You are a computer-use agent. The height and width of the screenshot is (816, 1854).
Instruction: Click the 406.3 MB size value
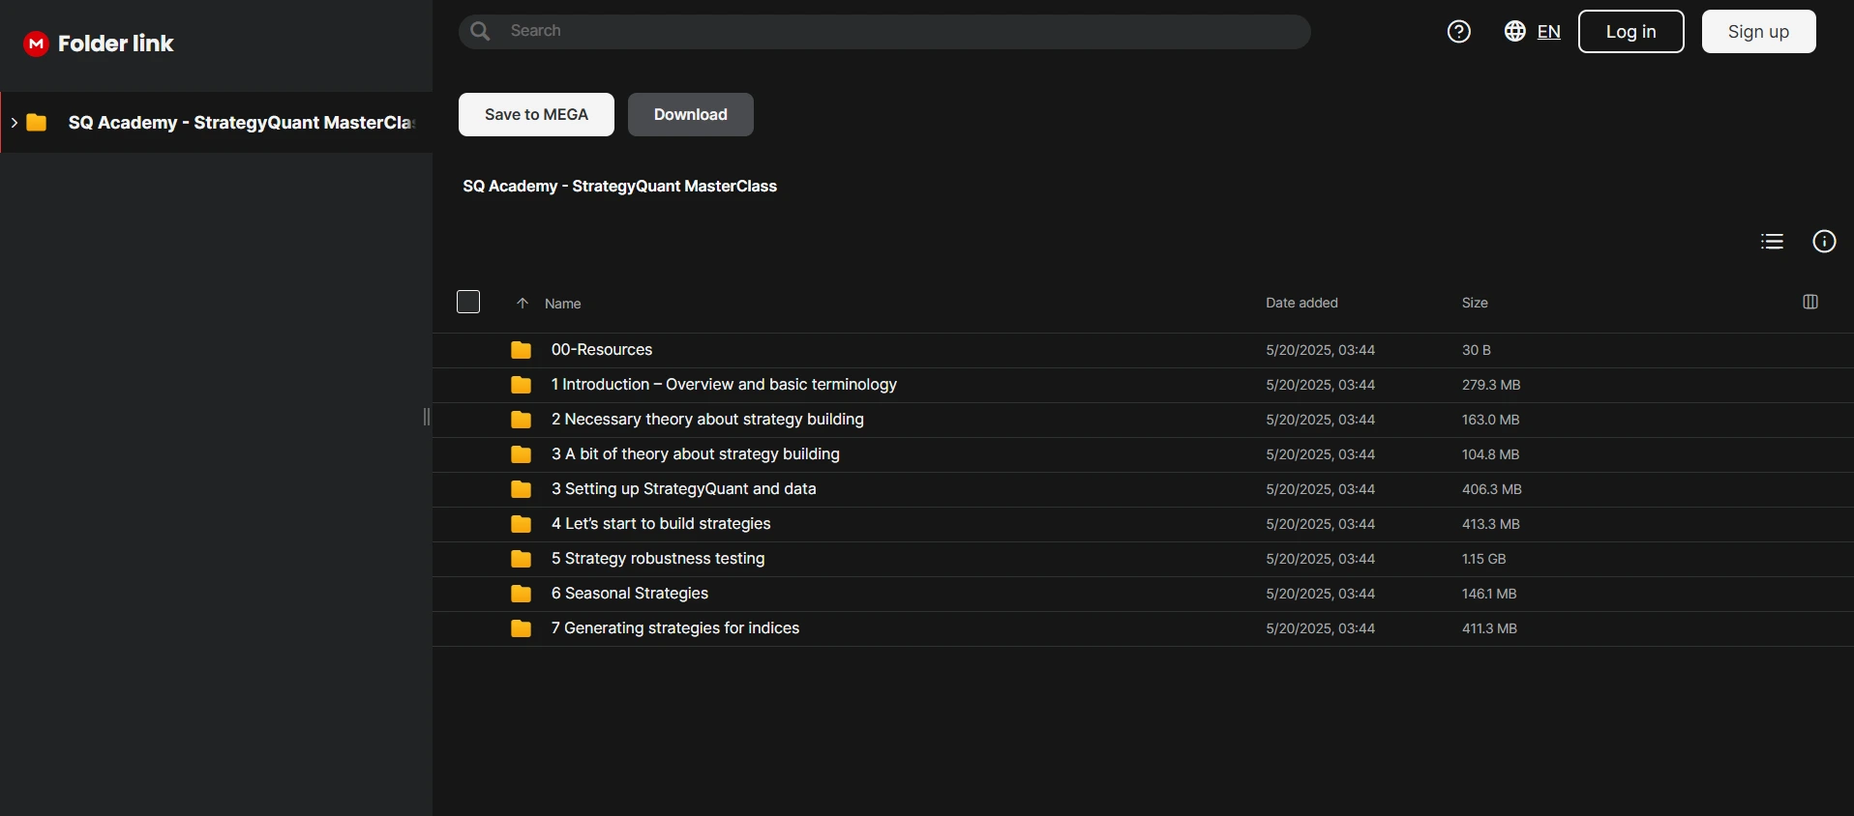point(1491,489)
